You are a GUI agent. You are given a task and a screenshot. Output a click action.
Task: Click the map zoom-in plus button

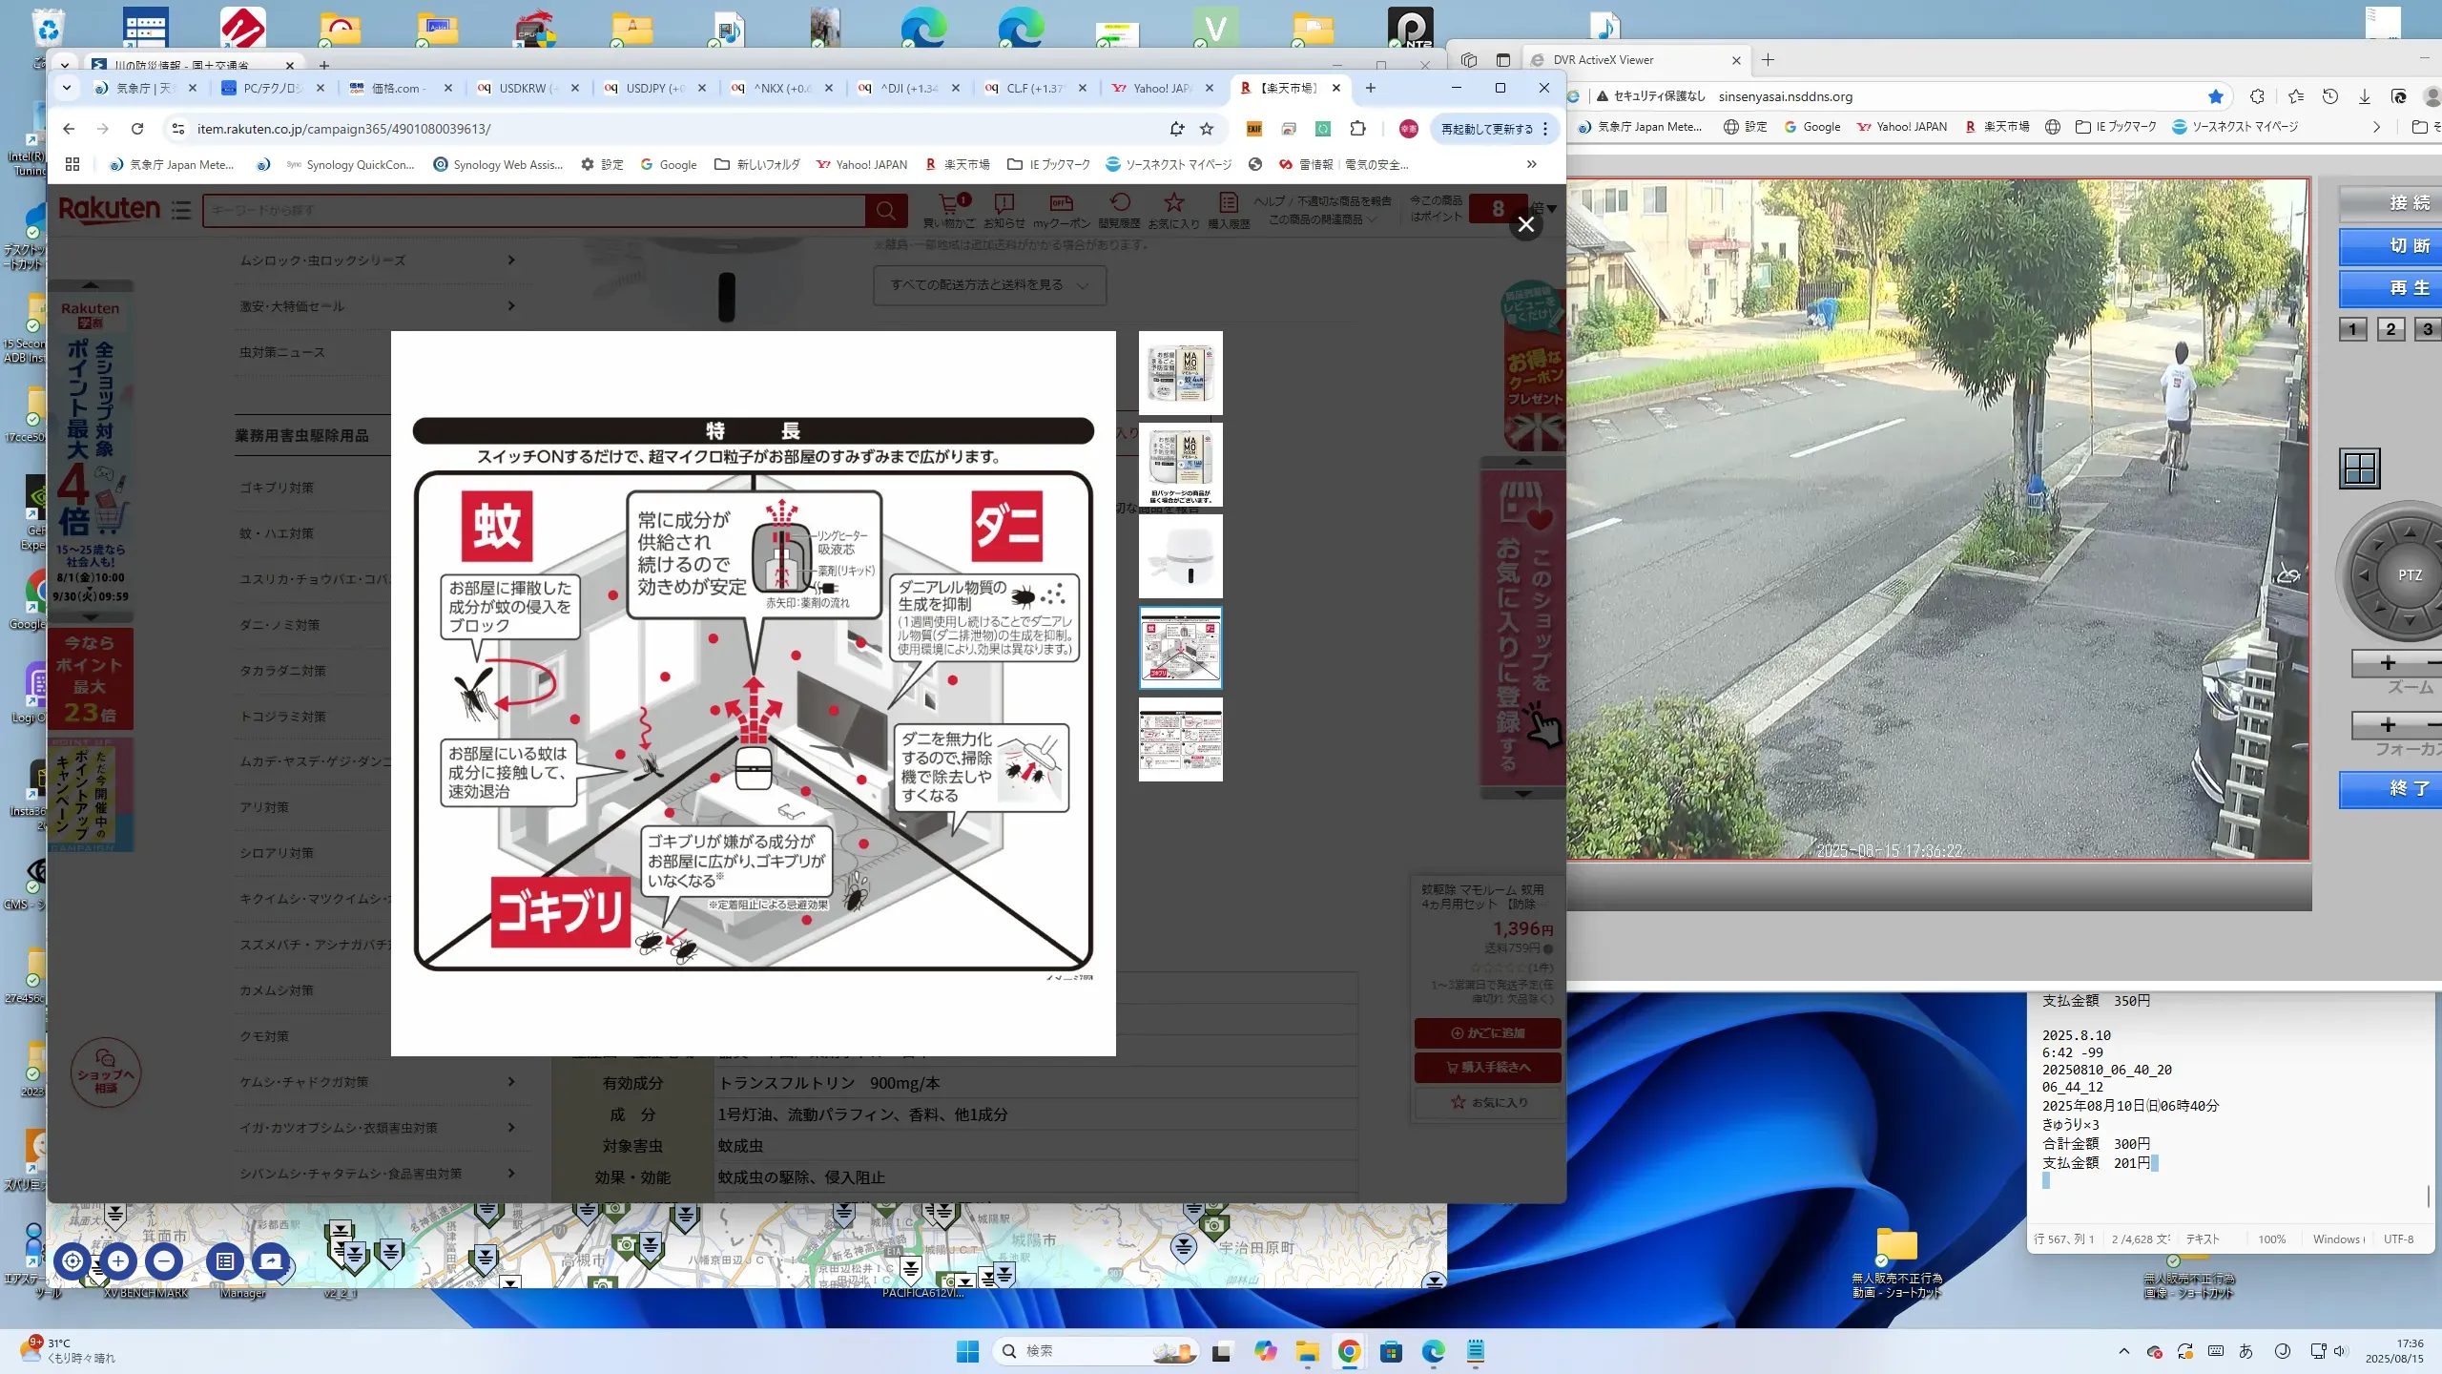[118, 1260]
